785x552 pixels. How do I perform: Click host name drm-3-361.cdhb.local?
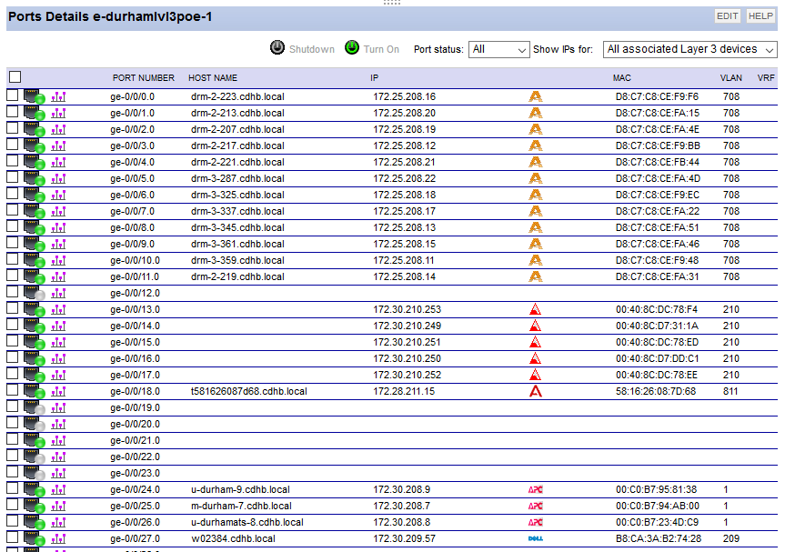pyautogui.click(x=237, y=245)
